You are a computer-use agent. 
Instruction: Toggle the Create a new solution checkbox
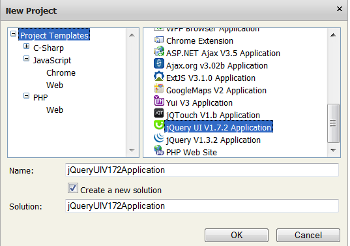pyautogui.click(x=73, y=188)
